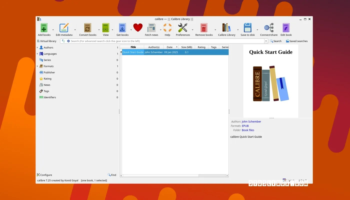Open the Remove books dropdown arrow
Viewport: 350px width, 200px height.
click(x=215, y=30)
